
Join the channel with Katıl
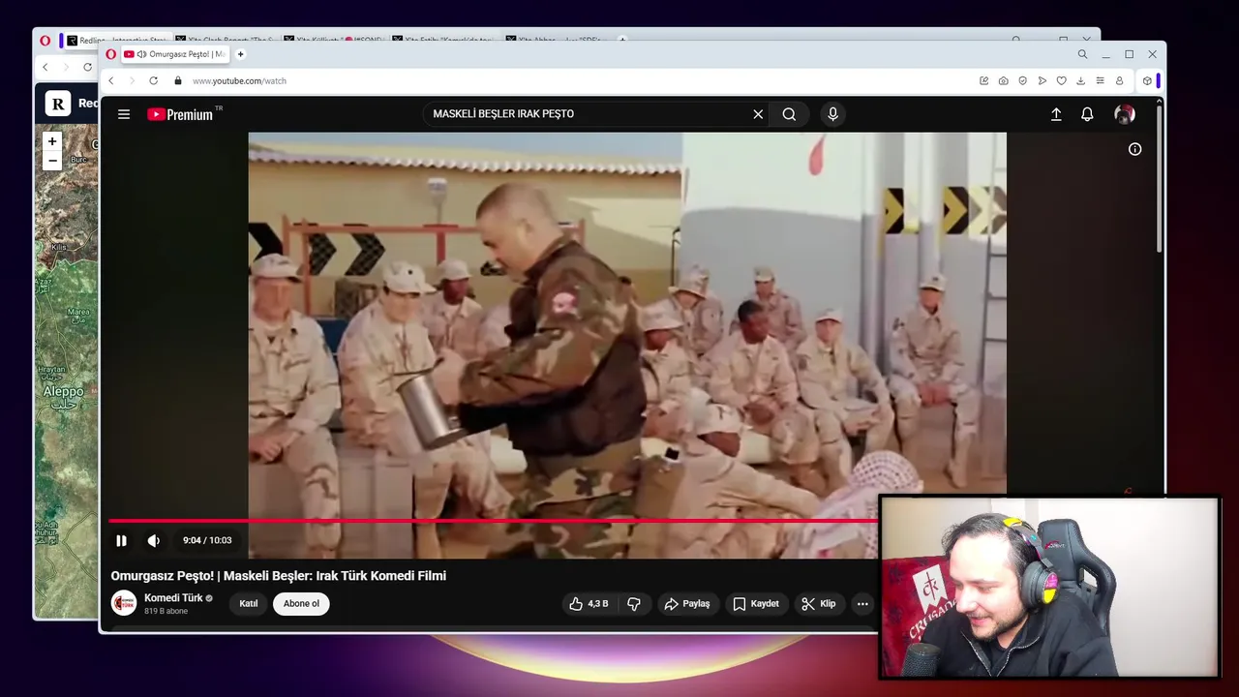[x=249, y=604]
